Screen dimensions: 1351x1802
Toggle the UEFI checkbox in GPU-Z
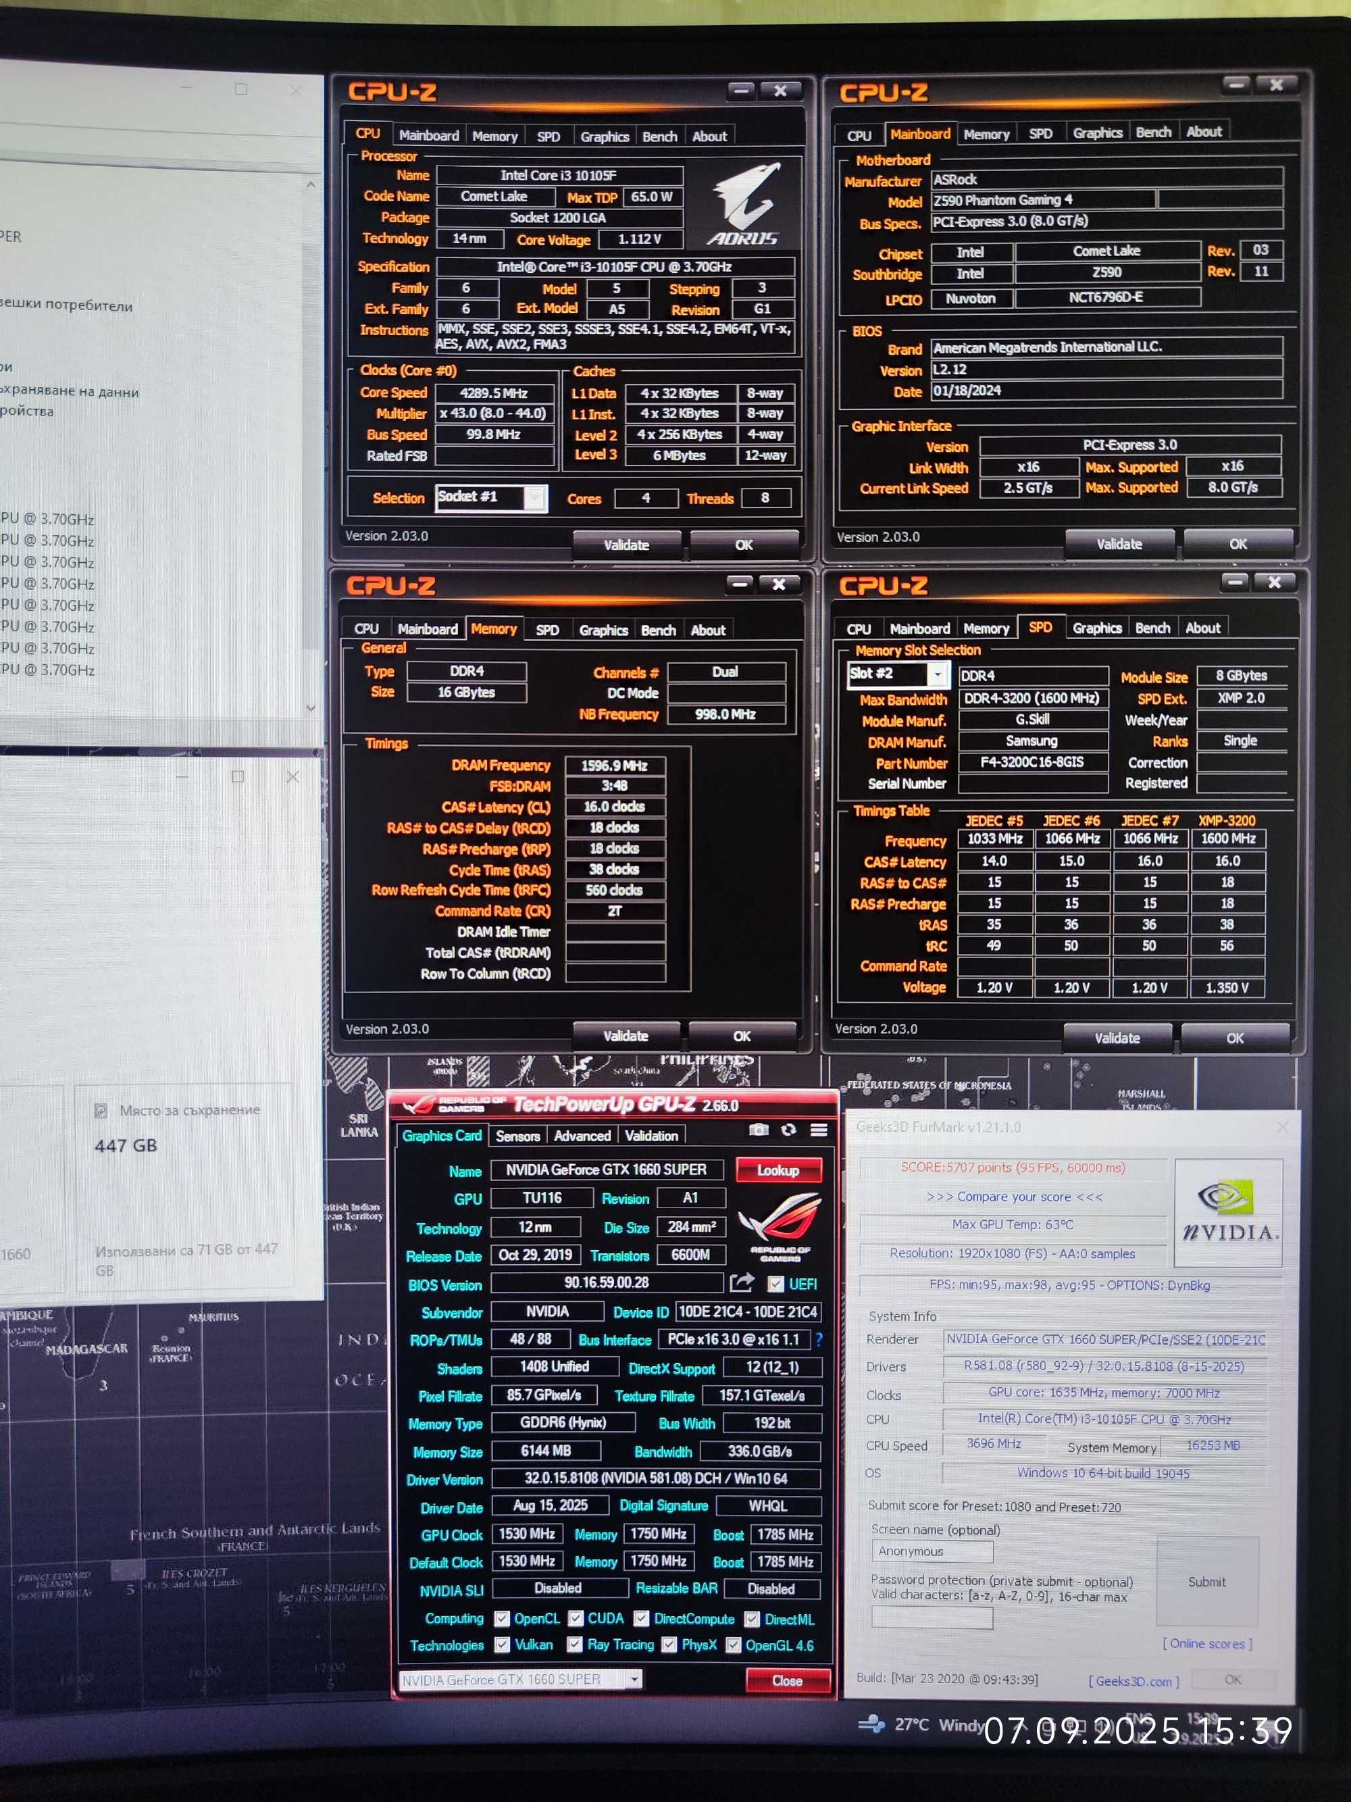coord(775,1284)
